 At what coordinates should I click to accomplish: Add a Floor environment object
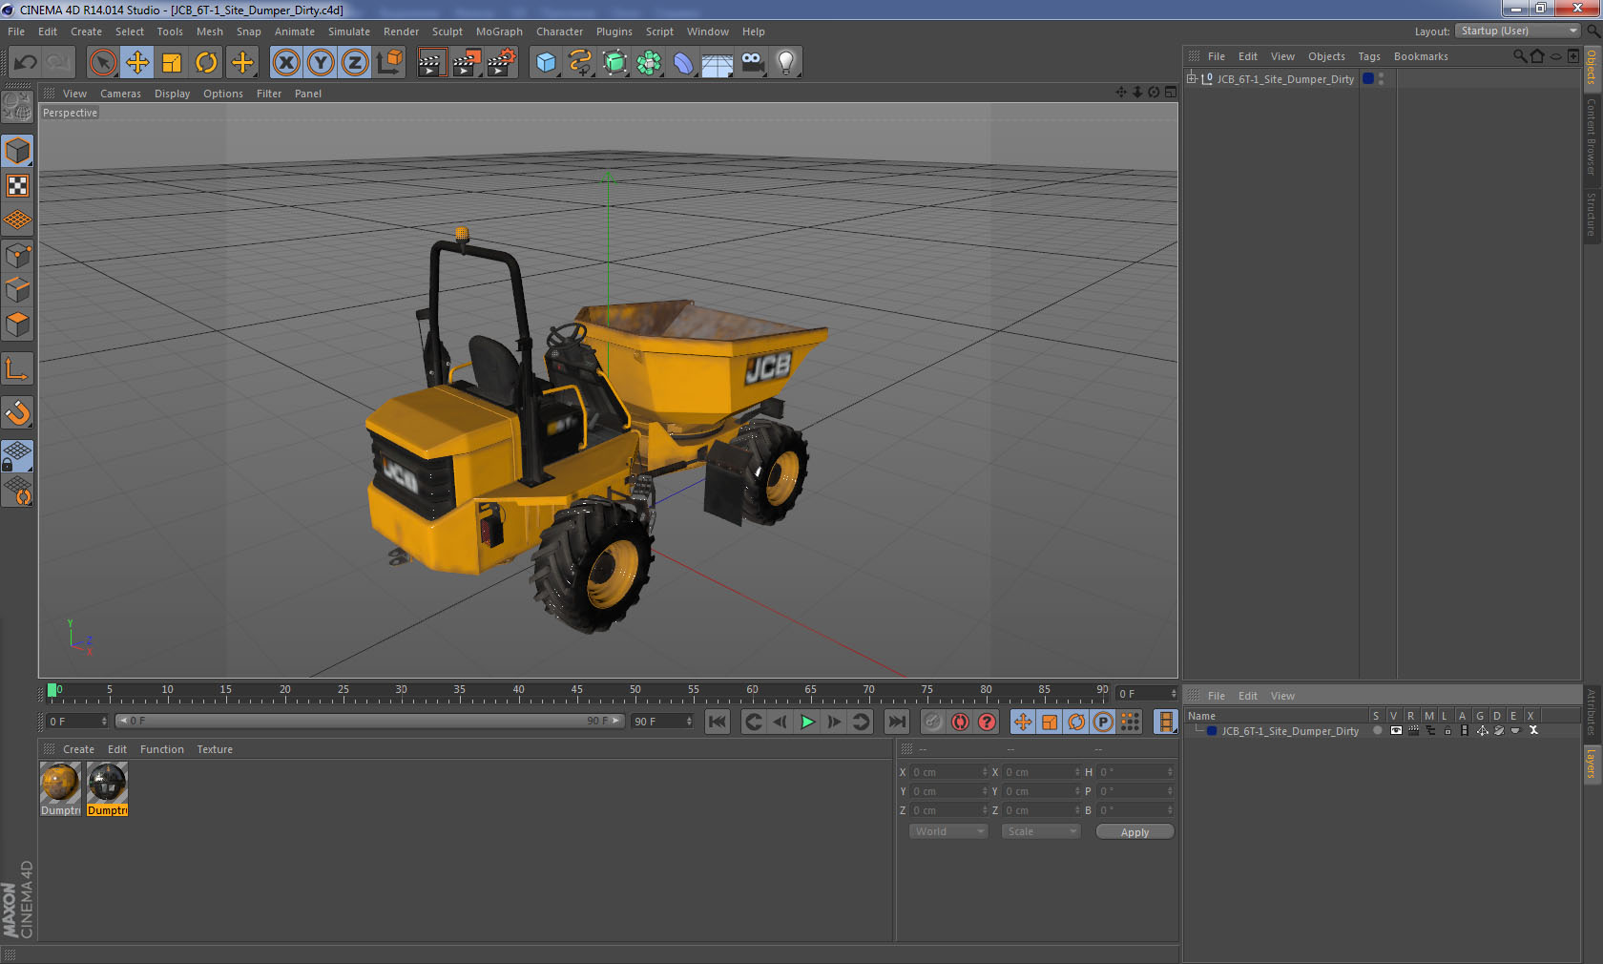[718, 63]
